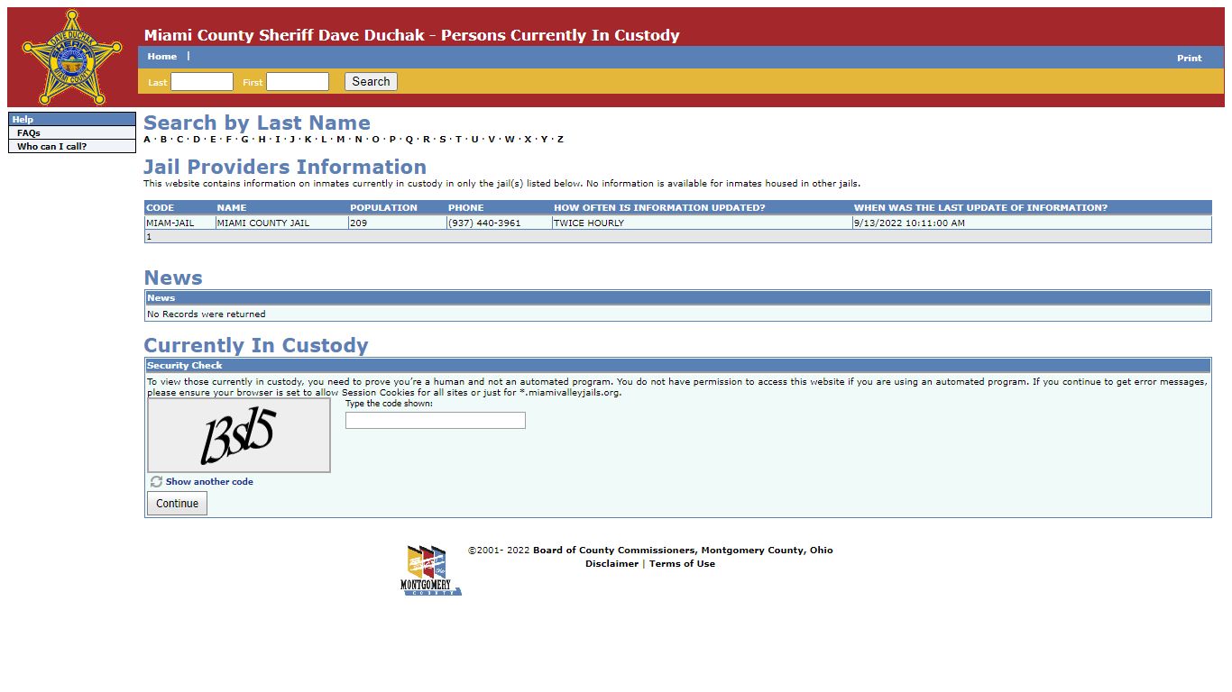Click the Continue button

tap(178, 504)
